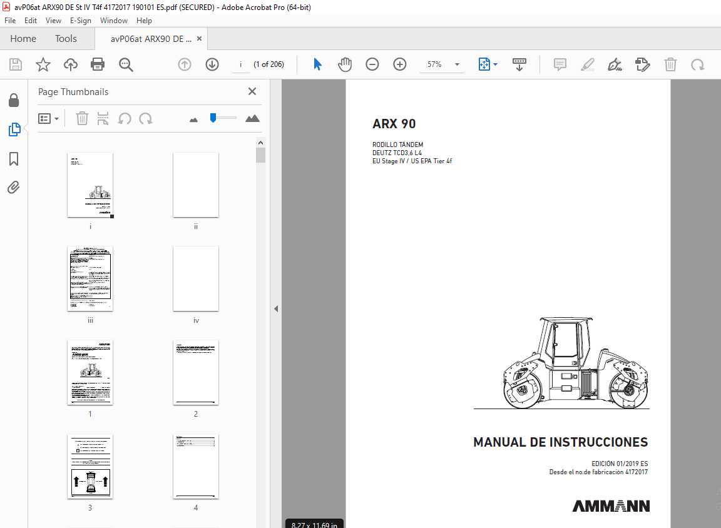Go to next page arrow
This screenshot has width=721, height=528.
(x=212, y=64)
